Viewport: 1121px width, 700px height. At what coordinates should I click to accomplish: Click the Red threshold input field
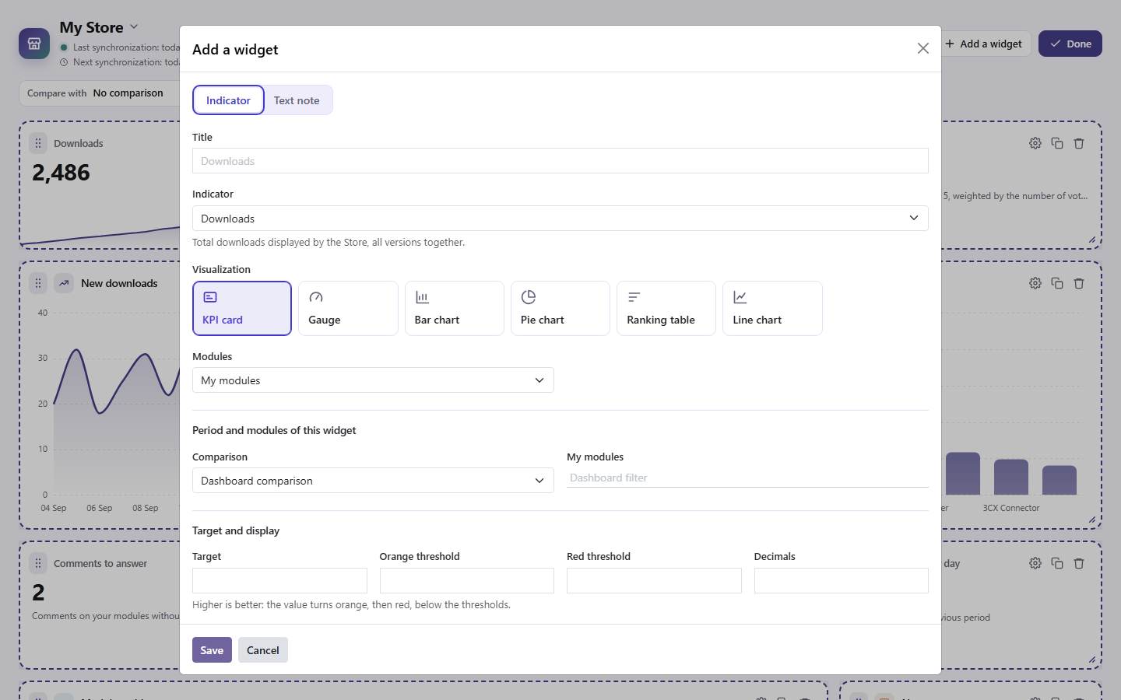tap(654, 581)
